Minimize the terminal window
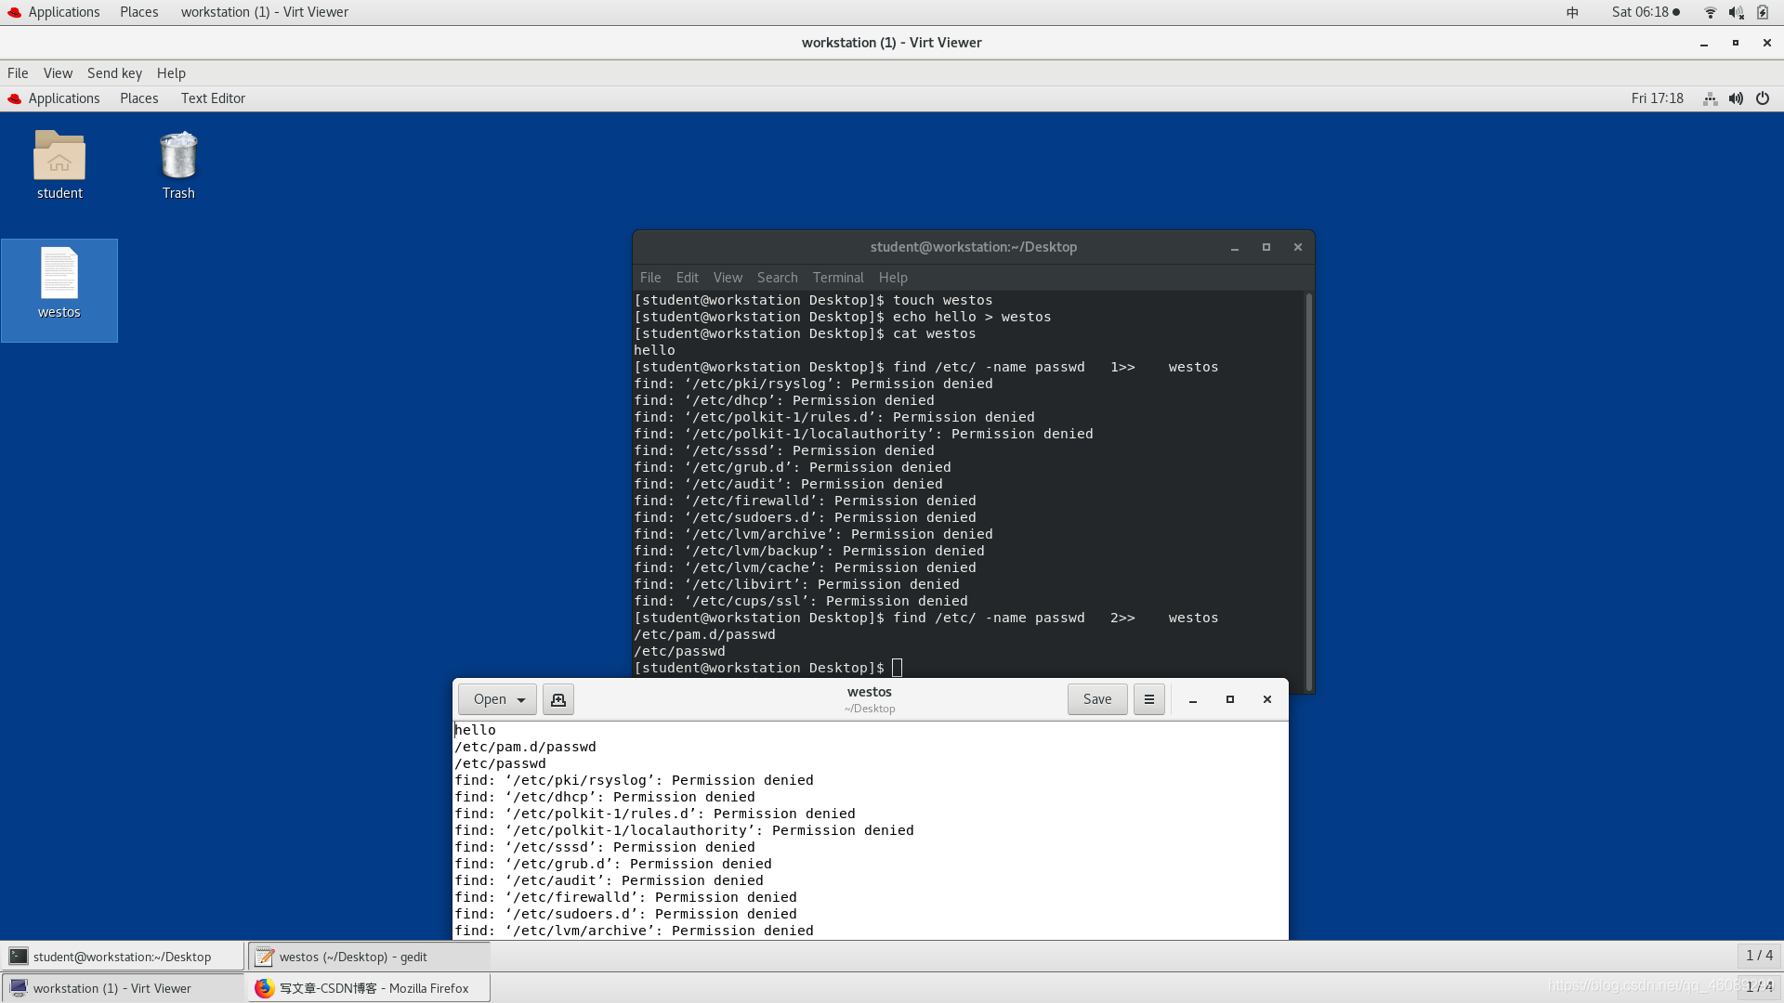Image resolution: width=1784 pixels, height=1003 pixels. 1235,247
